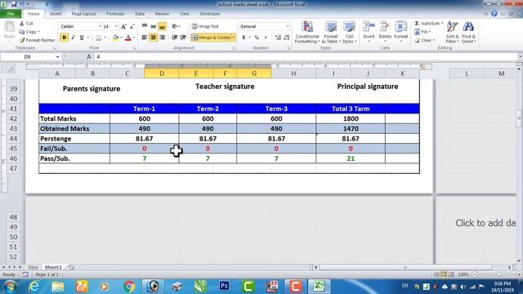
Task: Switch to the Insert tab
Action: (x=56, y=14)
